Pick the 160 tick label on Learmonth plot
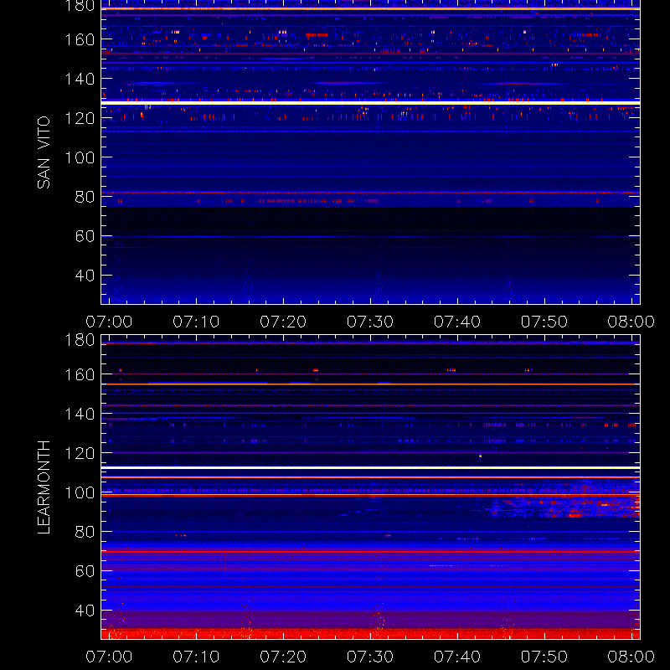The width and height of the screenshot is (670, 670). 80,374
